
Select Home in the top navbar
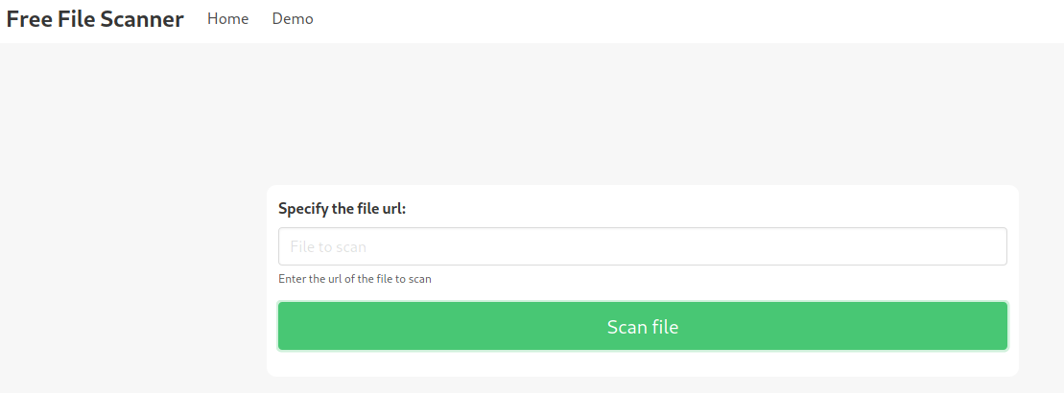tap(227, 19)
